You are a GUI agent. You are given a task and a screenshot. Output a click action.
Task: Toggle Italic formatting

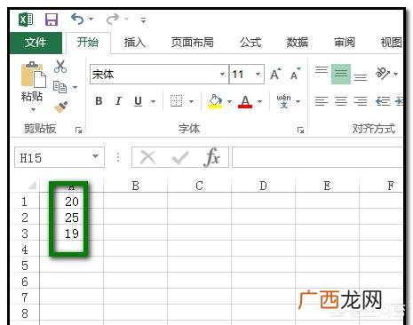tap(118, 101)
